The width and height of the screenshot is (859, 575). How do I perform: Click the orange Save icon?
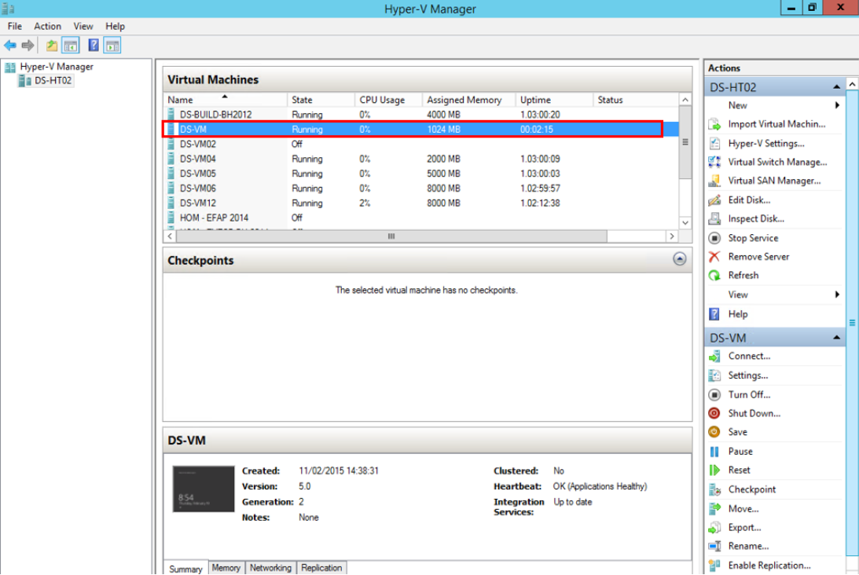pyautogui.click(x=714, y=432)
